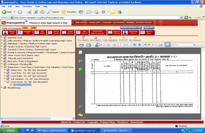Click Print PDF link

point(123,39)
